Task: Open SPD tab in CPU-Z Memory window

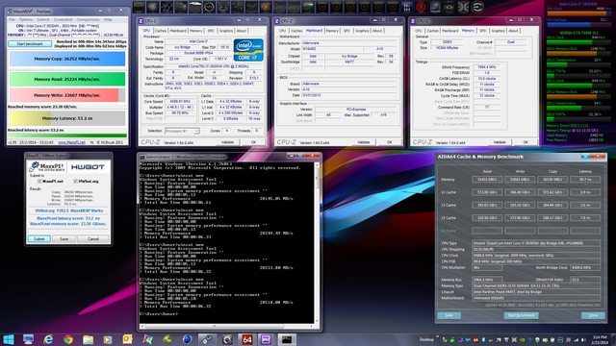Action: point(483,31)
